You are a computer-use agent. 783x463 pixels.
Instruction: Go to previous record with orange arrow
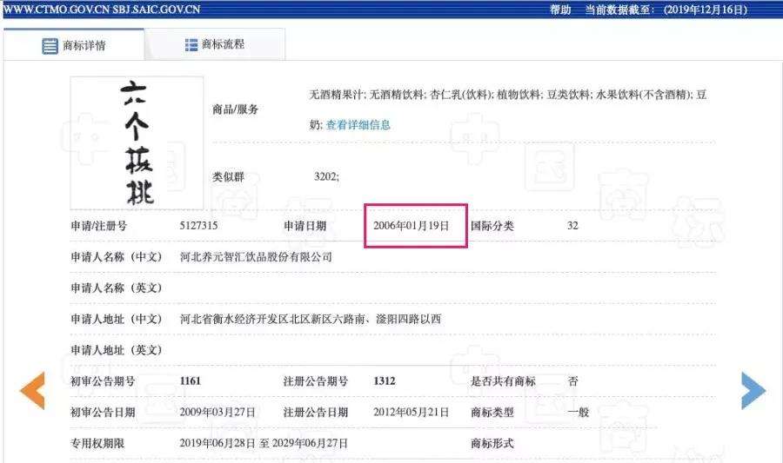(32, 390)
